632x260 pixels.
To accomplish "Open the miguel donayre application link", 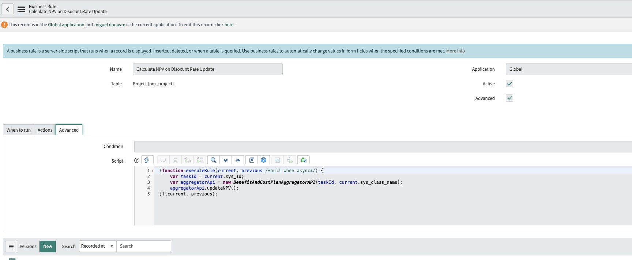I will [x=110, y=25].
